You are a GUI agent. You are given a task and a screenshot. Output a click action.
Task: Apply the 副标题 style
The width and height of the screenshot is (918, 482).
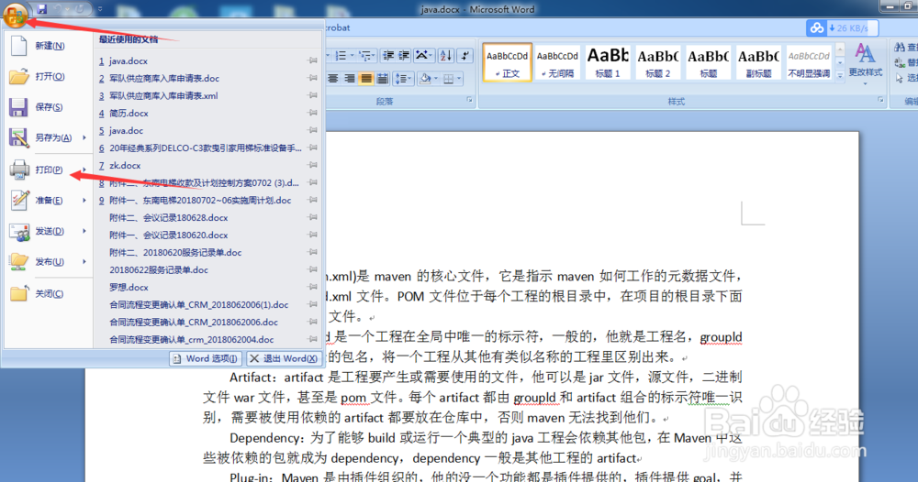[x=759, y=62]
